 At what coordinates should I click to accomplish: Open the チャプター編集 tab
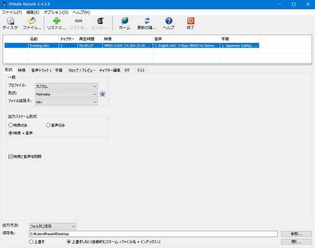pyautogui.click(x=110, y=71)
